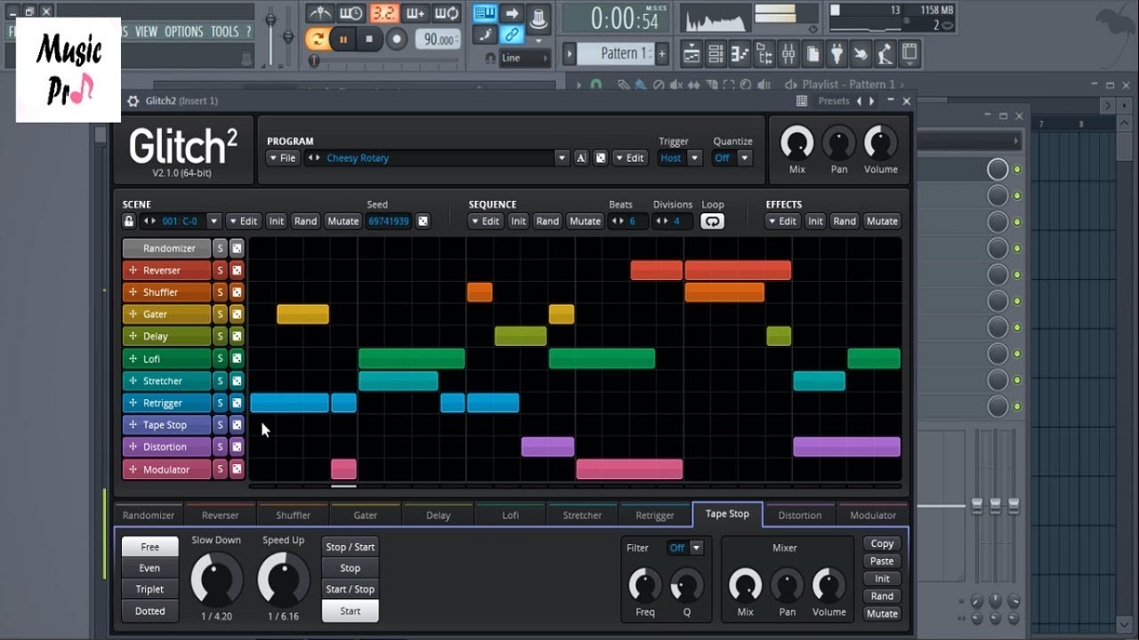Open the Playlist view icon

click(x=692, y=54)
